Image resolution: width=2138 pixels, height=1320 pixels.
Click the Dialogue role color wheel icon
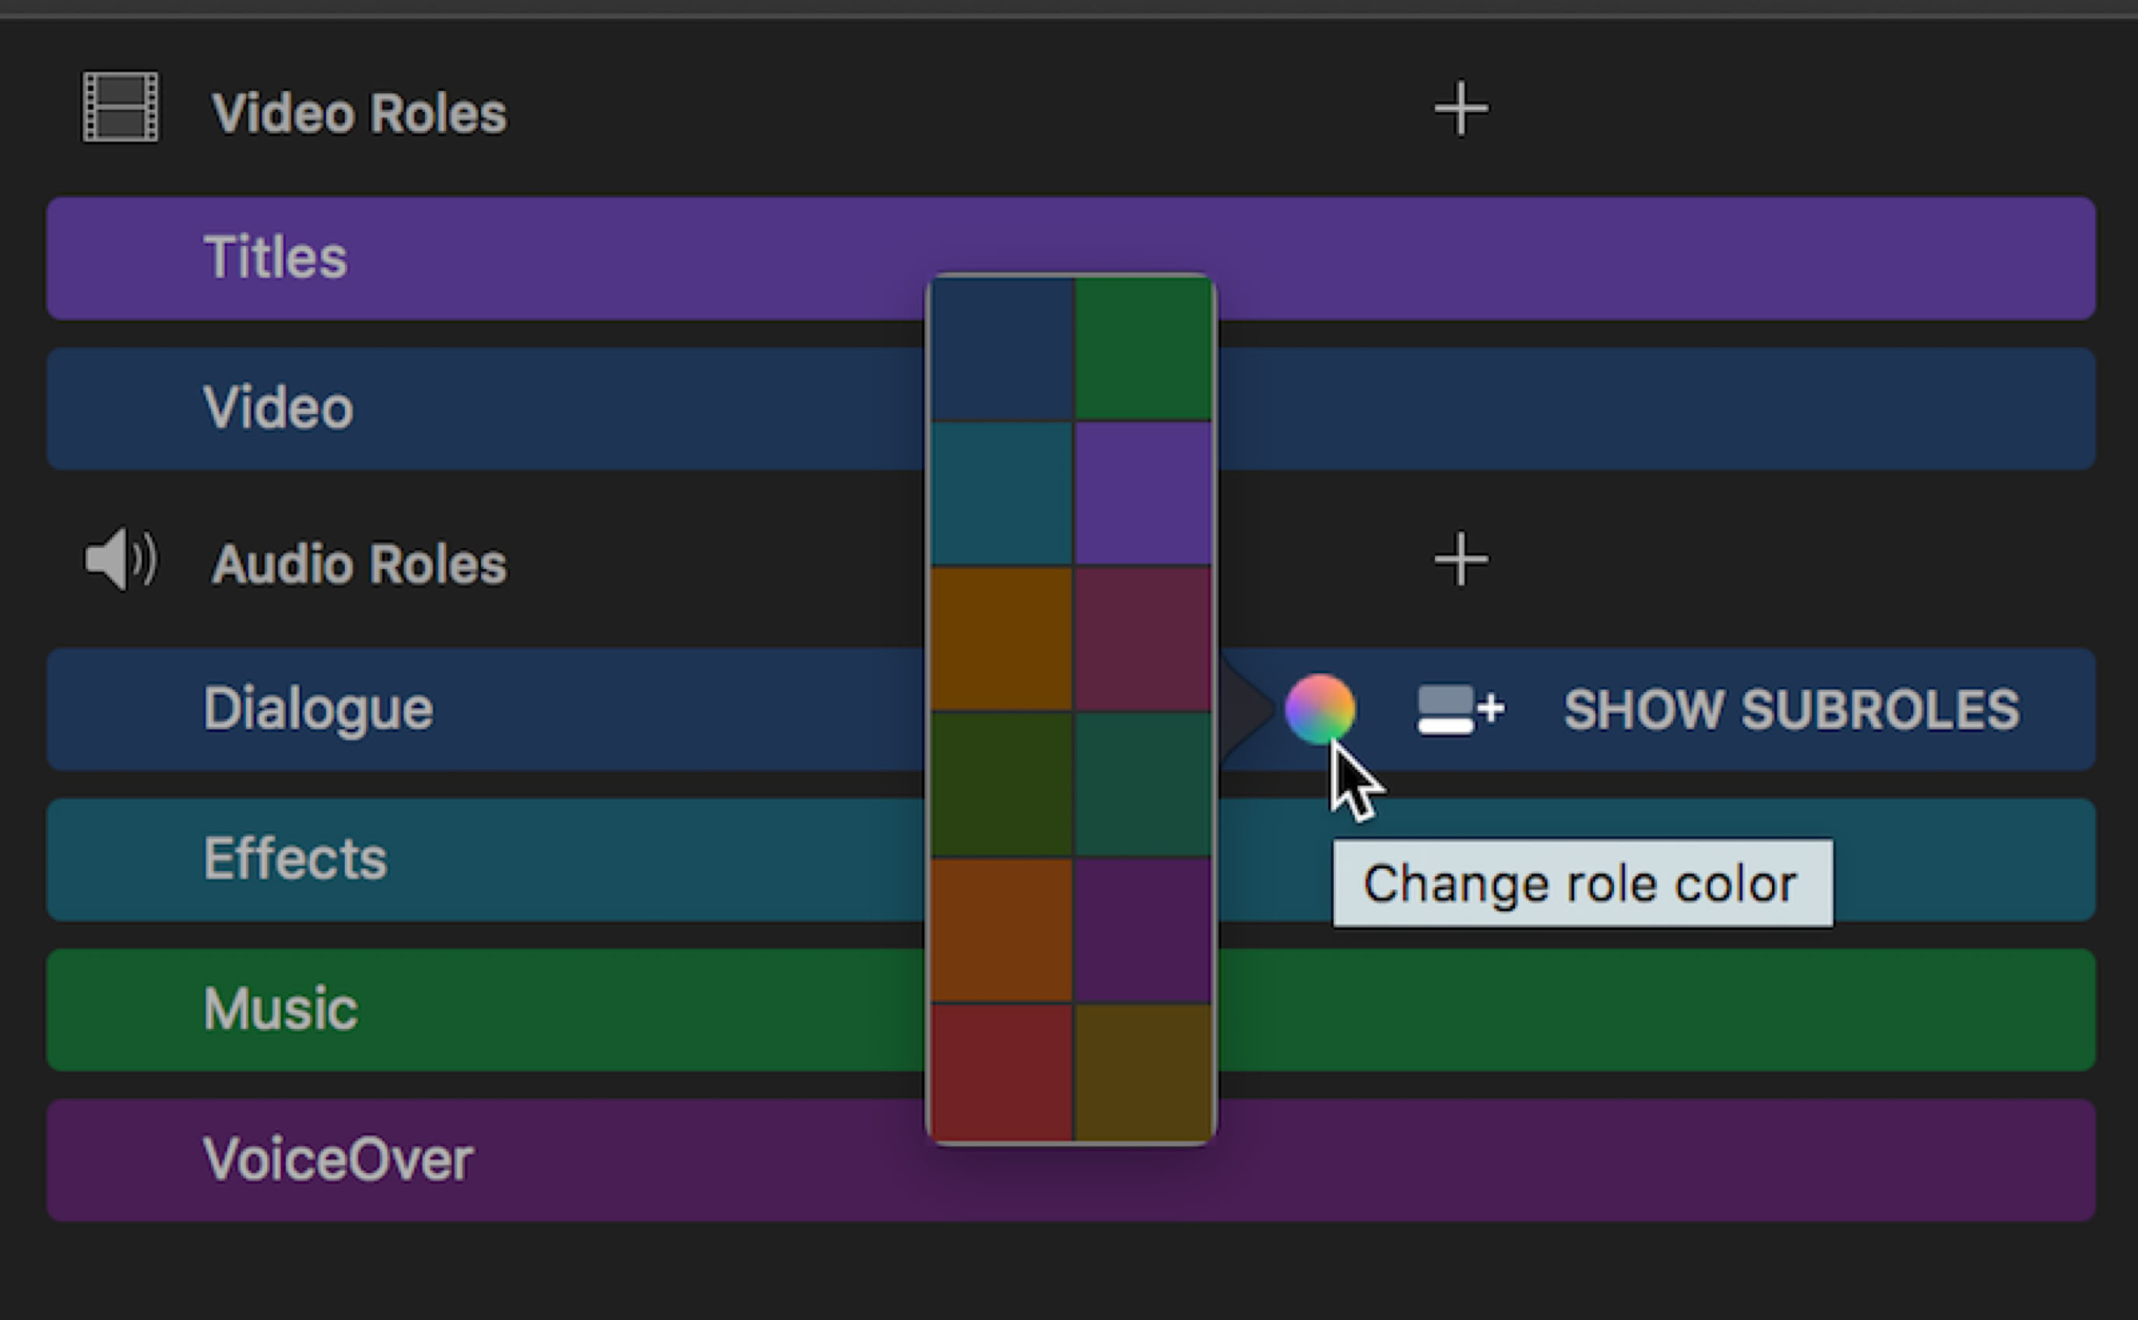1320,708
